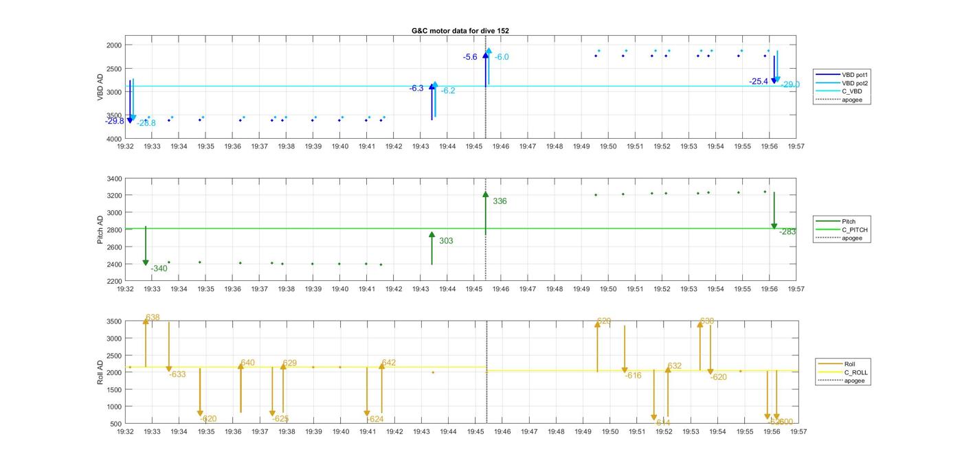Click the '-624' roll data label
Viewport: 962px width, 476px height.
pos(375,419)
